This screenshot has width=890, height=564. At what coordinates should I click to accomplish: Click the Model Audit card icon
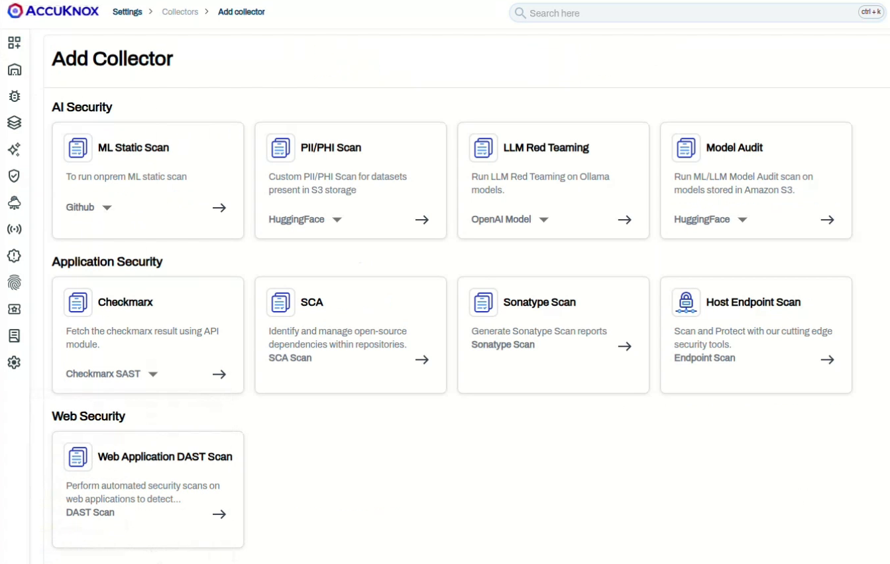[x=687, y=148]
